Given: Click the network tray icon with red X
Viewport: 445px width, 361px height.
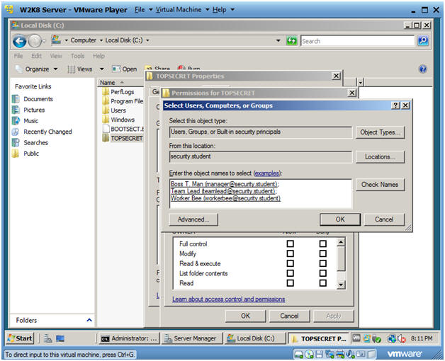Looking at the screenshot, I should click(402, 338).
